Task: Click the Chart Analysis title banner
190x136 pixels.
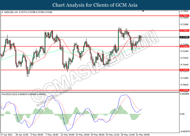Action: pyautogui.click(x=95, y=5)
